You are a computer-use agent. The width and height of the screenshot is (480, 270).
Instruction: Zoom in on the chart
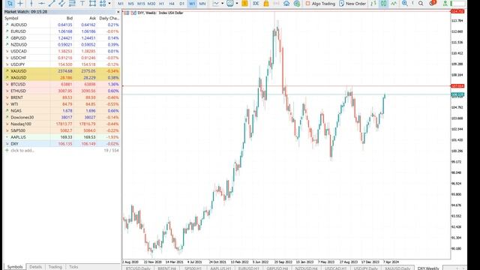(x=405, y=3)
